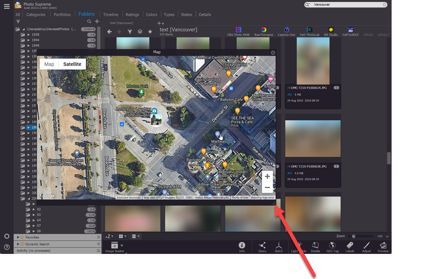Open the thumbnail view mode dropdown
The width and height of the screenshot is (424, 279).
(123, 236)
